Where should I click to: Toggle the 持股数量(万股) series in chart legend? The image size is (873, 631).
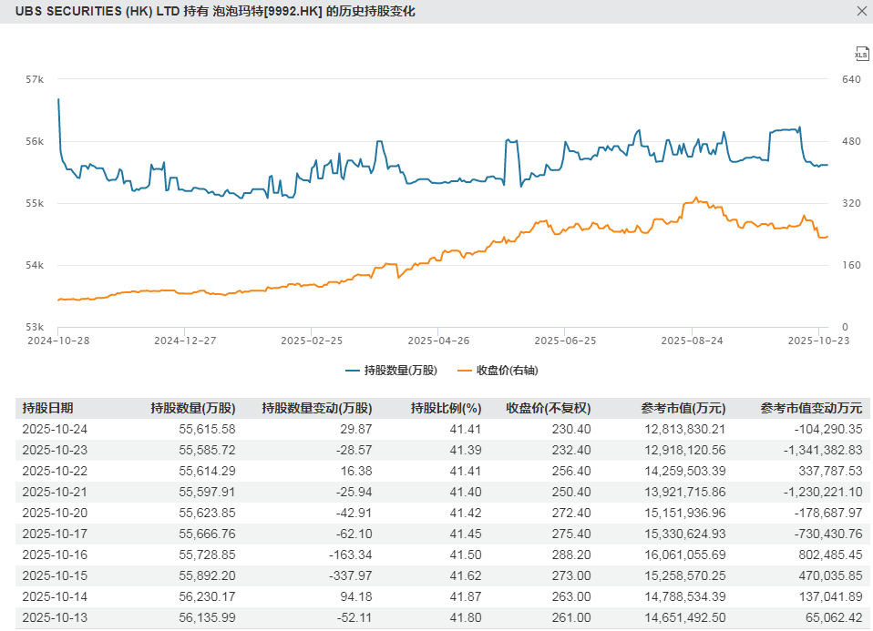coord(391,371)
